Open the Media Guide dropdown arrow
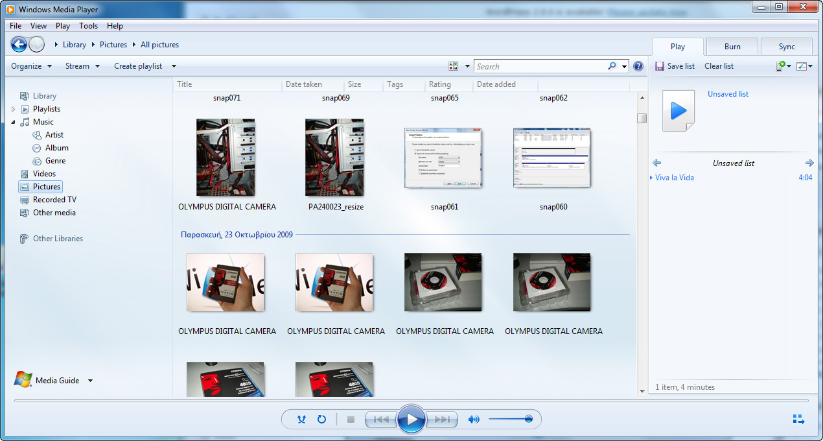 [90, 381]
